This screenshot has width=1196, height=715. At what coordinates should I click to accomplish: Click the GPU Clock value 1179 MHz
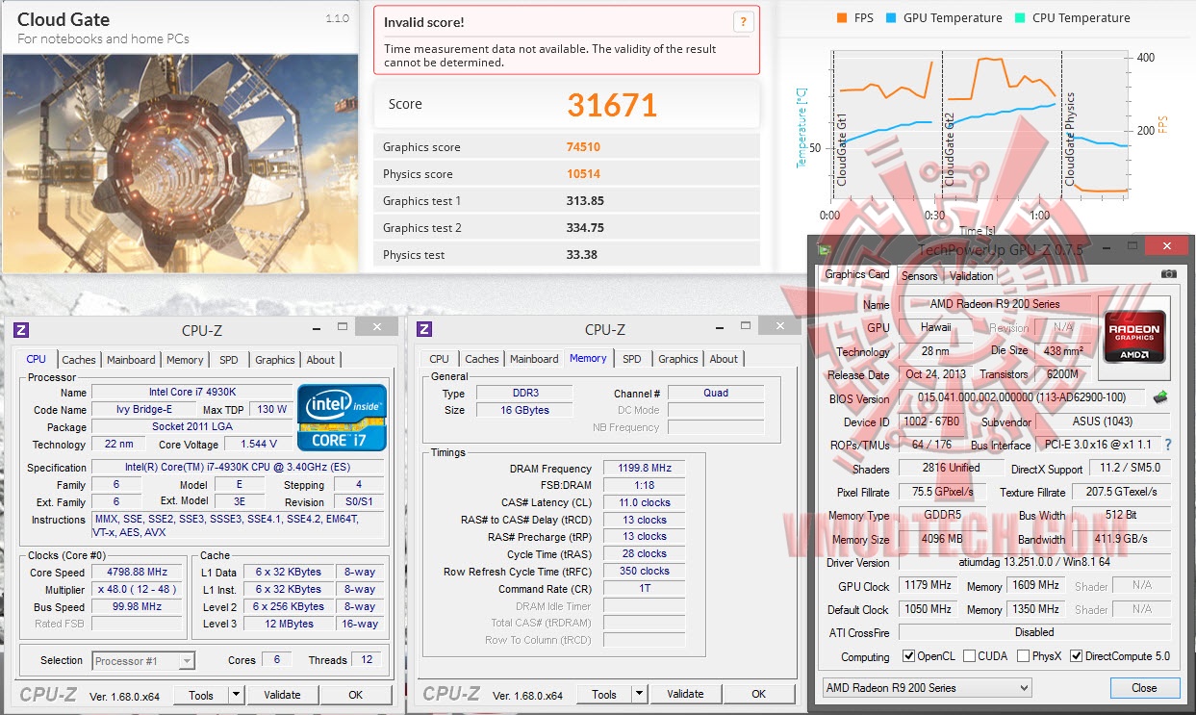point(928,585)
